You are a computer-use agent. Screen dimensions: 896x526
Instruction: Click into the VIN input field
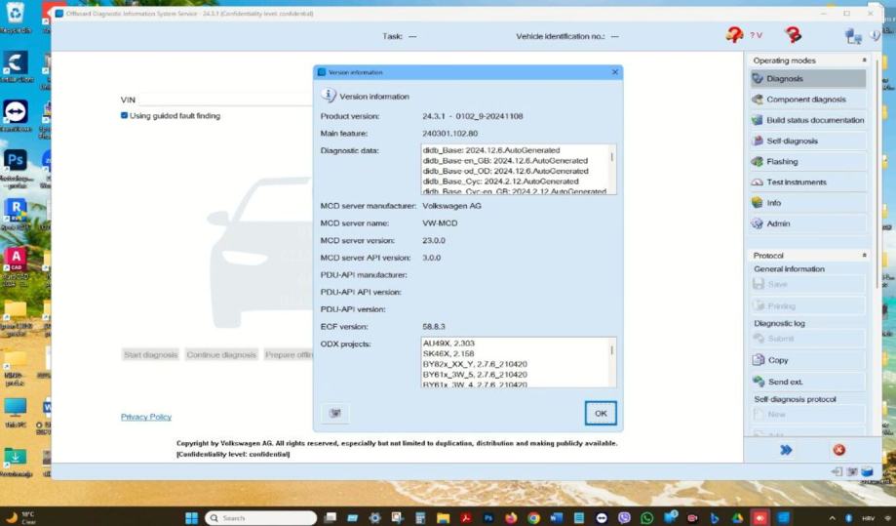(226, 100)
